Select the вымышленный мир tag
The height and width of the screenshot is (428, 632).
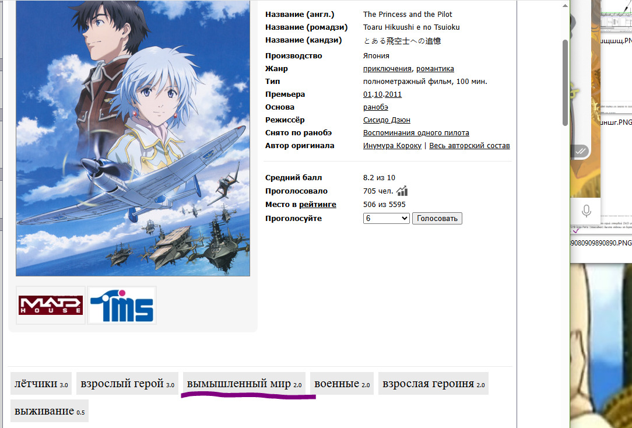pyautogui.click(x=244, y=383)
